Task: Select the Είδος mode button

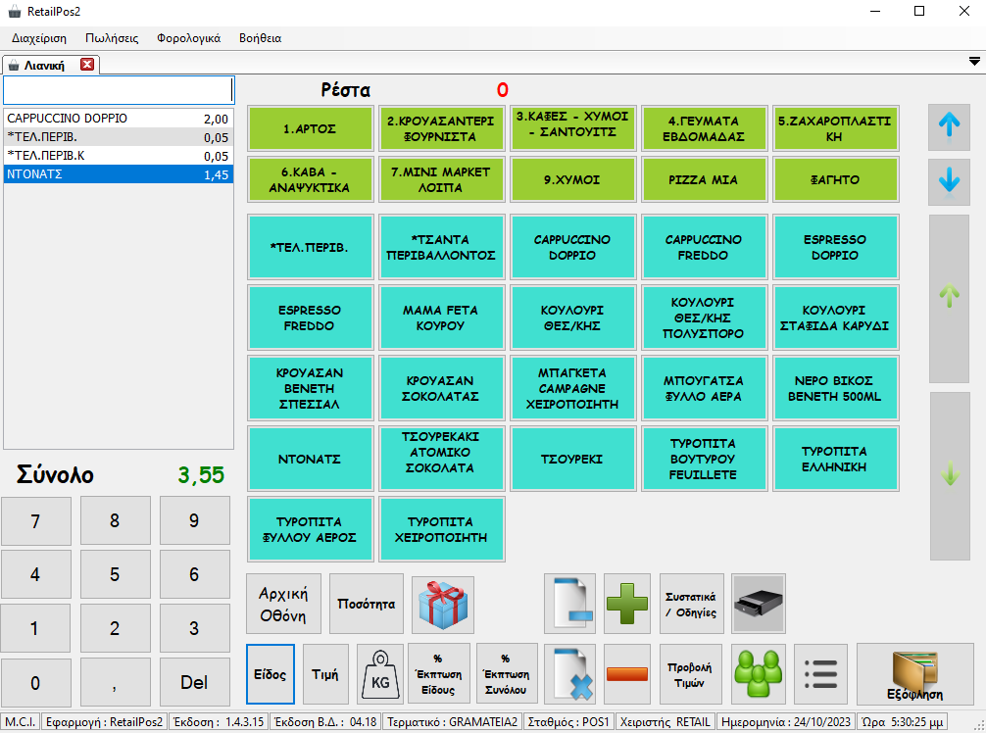Action: pos(271,674)
